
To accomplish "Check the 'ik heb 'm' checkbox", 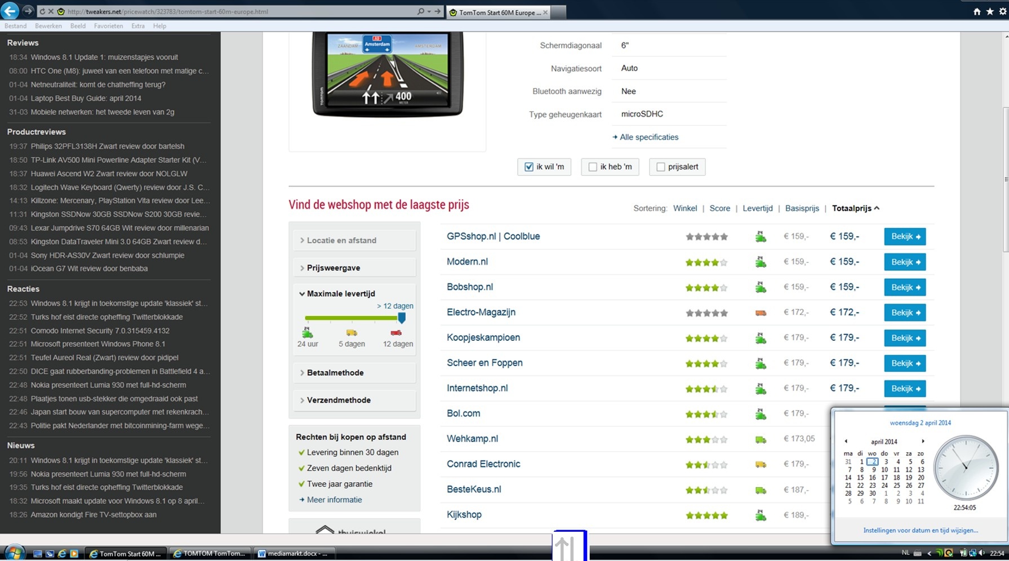I will click(x=592, y=167).
